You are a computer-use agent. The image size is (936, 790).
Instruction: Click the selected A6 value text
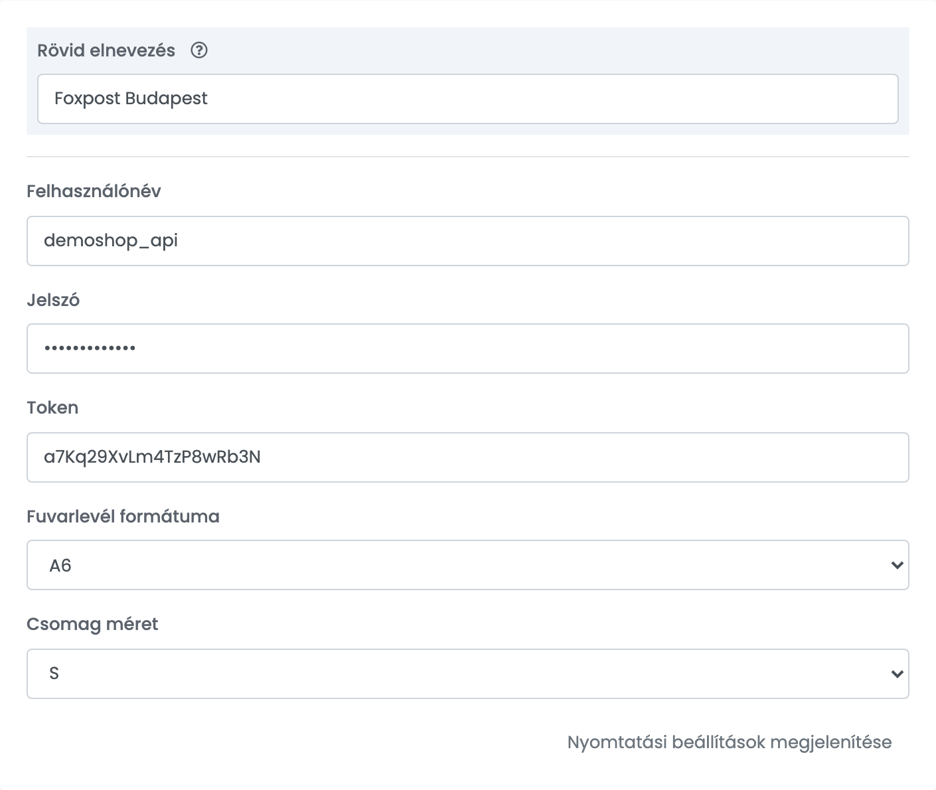(60, 566)
